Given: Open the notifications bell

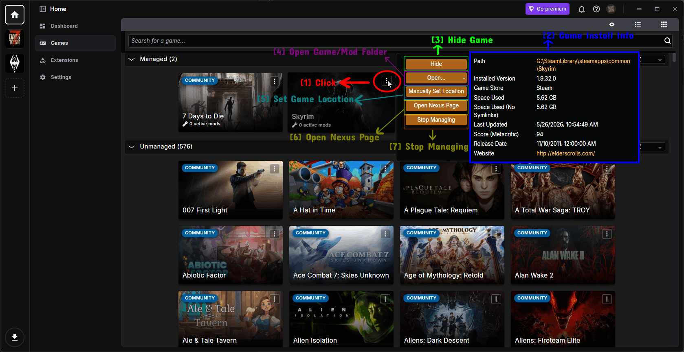Looking at the screenshot, I should [x=582, y=9].
